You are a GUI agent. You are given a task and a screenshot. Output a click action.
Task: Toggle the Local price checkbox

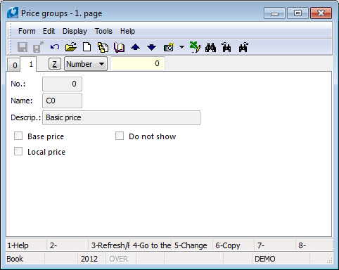coord(18,151)
